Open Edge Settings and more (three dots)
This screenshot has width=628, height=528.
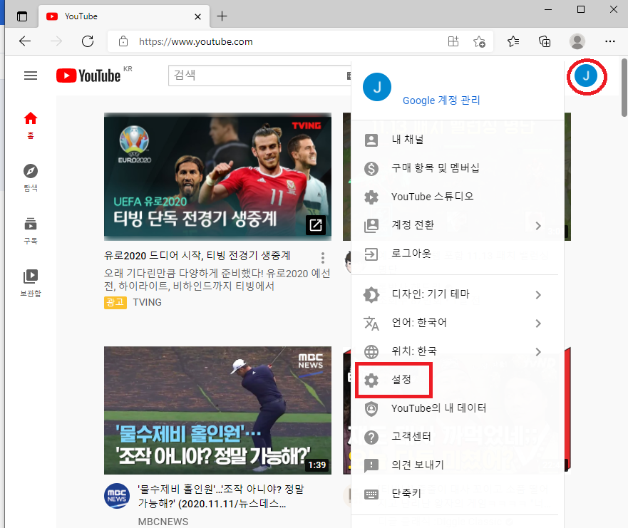[610, 41]
